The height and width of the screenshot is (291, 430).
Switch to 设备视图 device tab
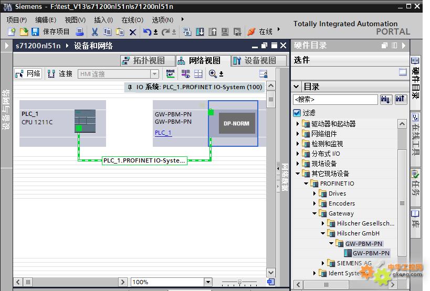pyautogui.click(x=259, y=60)
